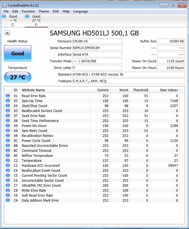Click raw value 59547
The width and height of the screenshot is (189, 229).
tap(173, 165)
